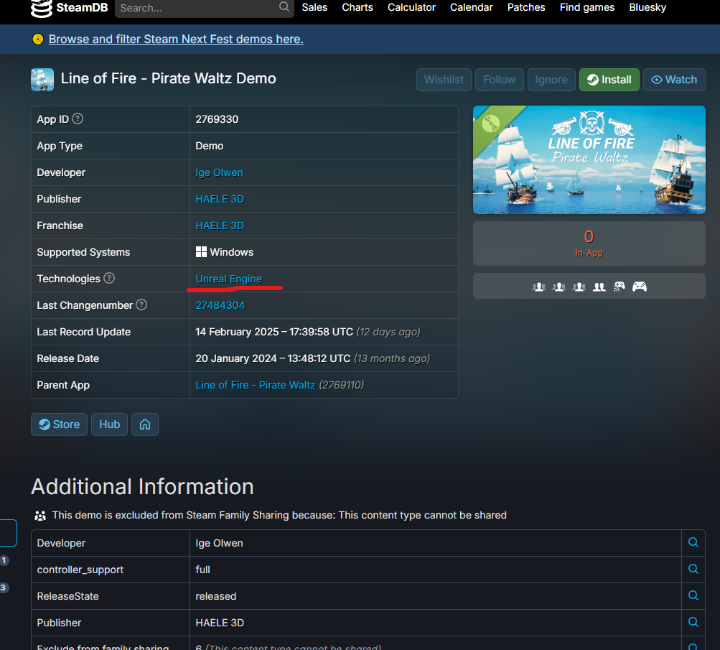Click the green Install button
The image size is (720, 650).
(609, 80)
